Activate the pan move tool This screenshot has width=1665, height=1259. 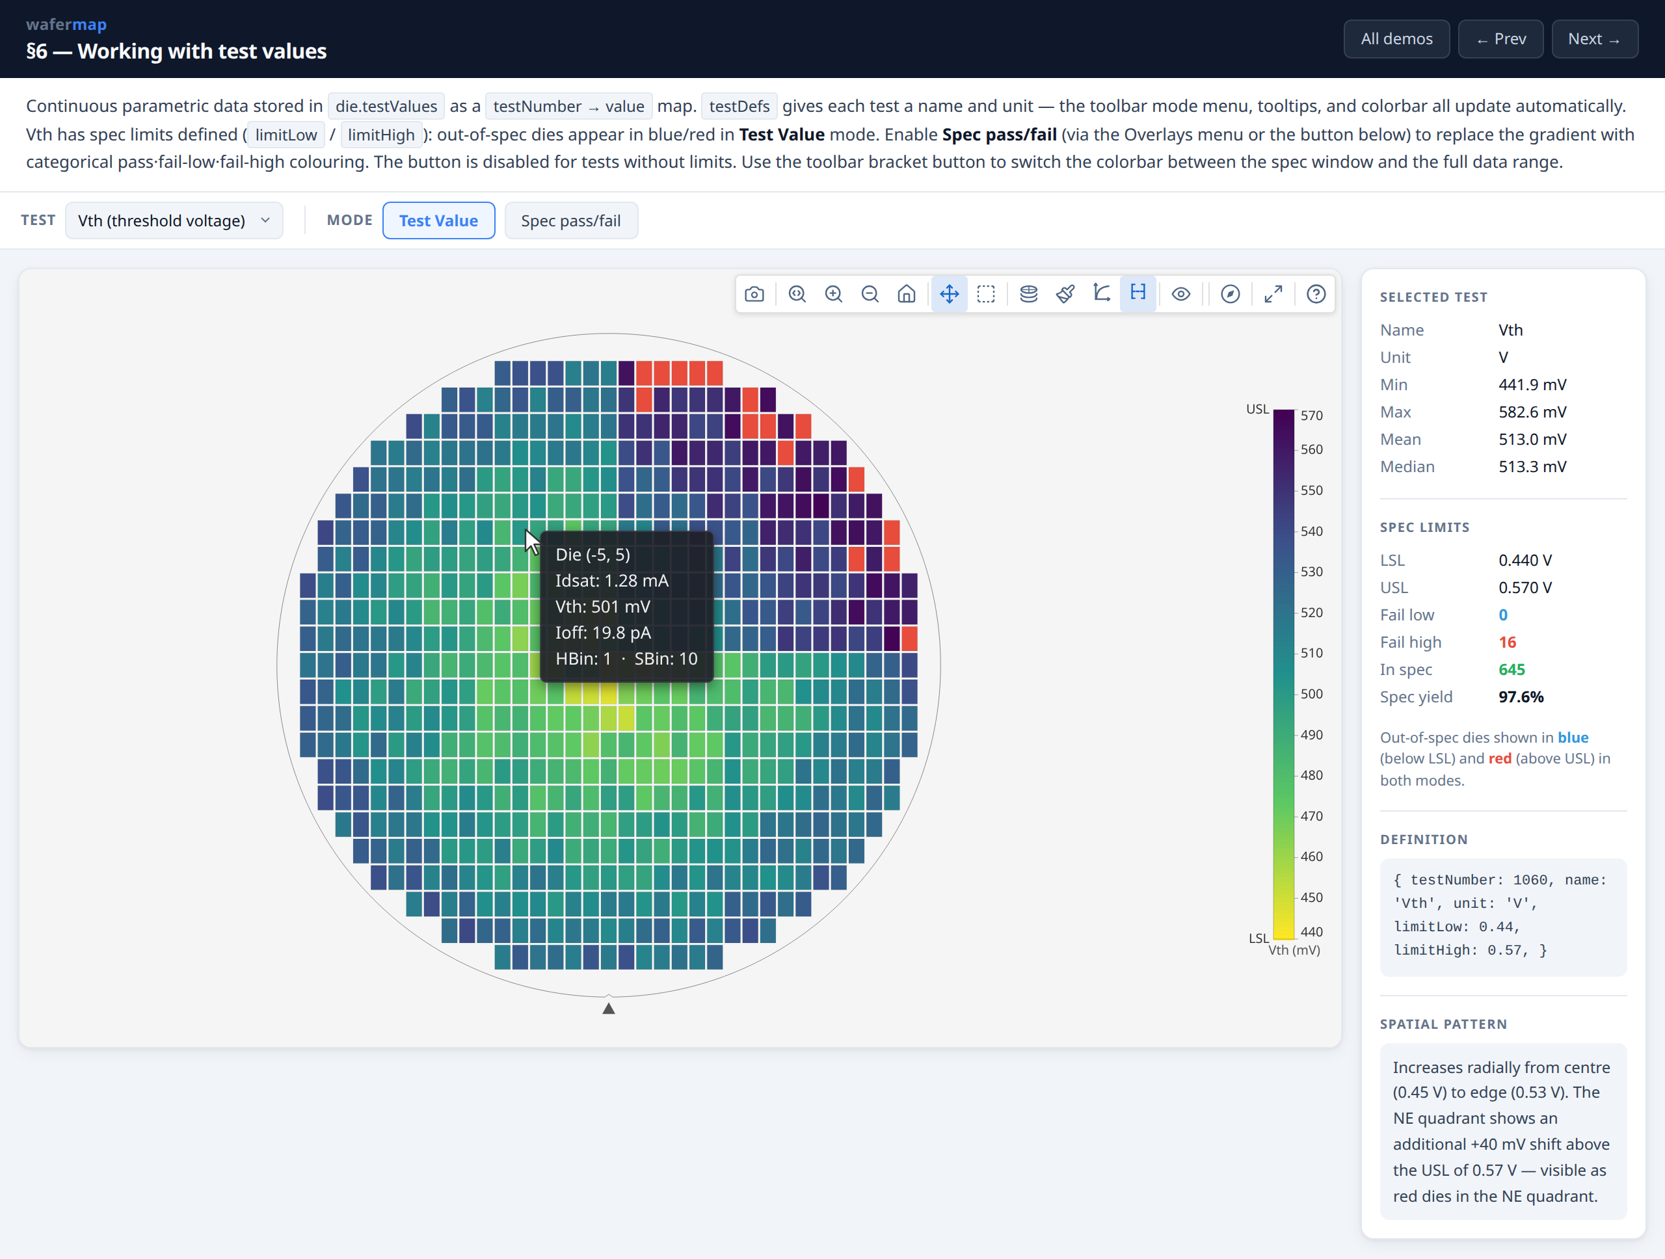click(949, 294)
